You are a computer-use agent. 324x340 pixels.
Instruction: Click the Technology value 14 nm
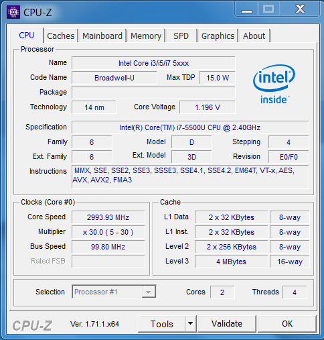click(x=94, y=107)
